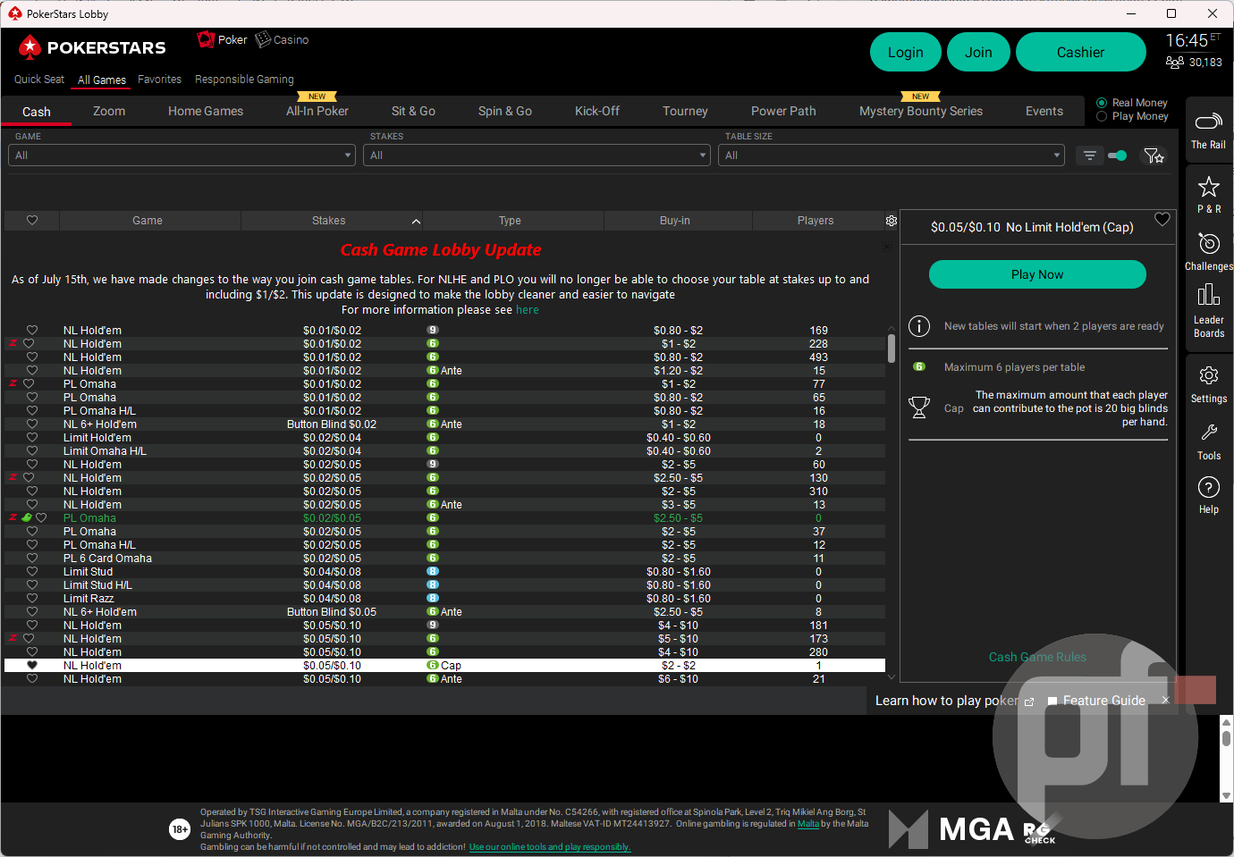The width and height of the screenshot is (1234, 857).
Task: Favorite the Limit Stud H/L heart
Action: pyautogui.click(x=32, y=585)
